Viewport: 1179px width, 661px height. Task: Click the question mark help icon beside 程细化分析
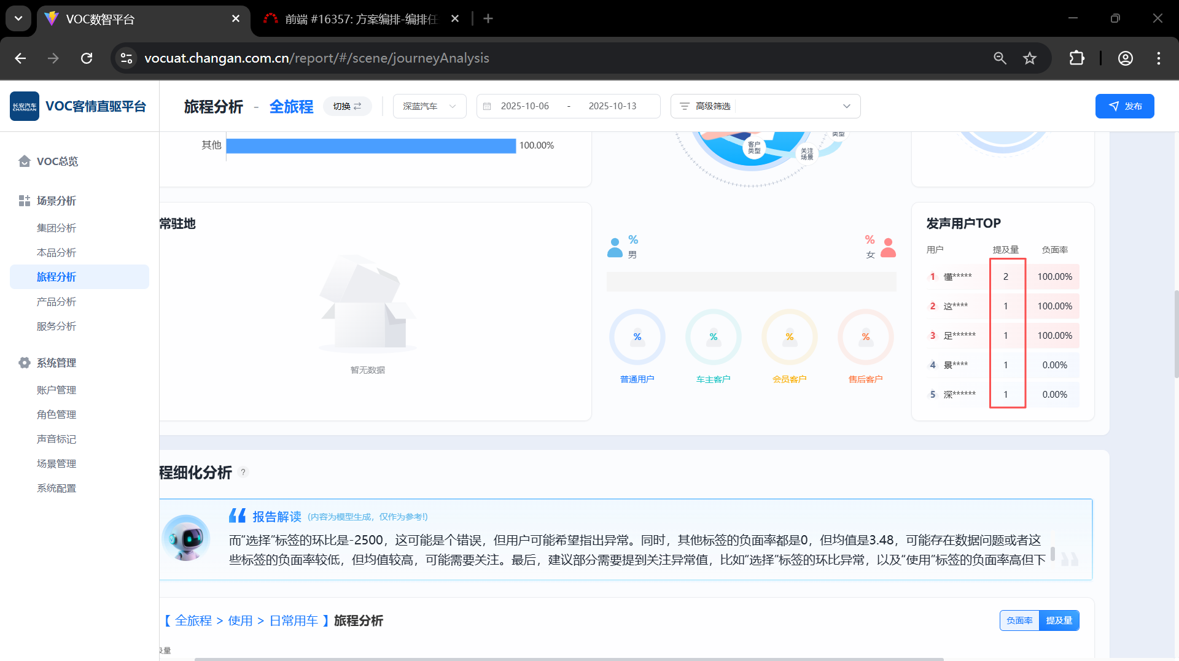tap(243, 472)
